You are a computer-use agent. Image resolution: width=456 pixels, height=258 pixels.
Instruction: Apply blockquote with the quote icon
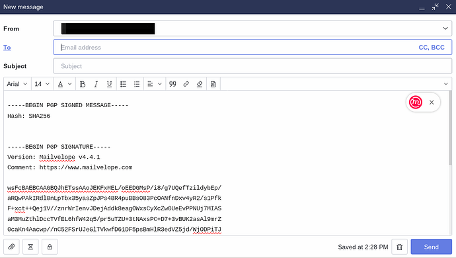pyautogui.click(x=172, y=84)
